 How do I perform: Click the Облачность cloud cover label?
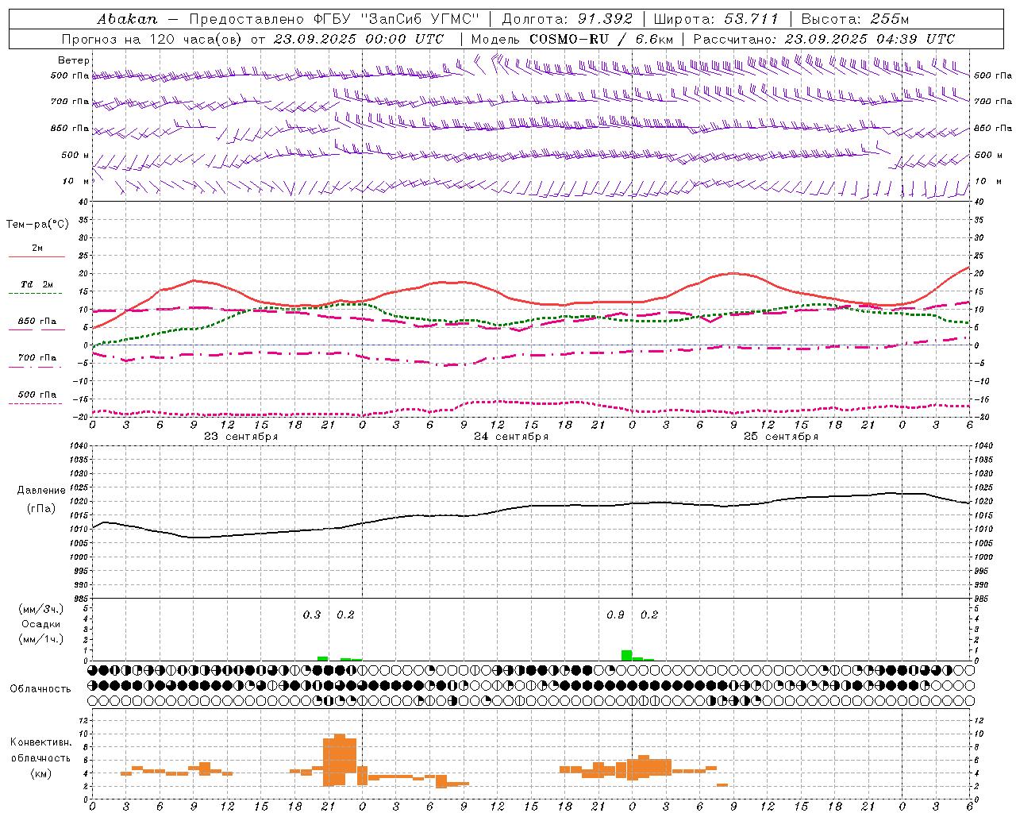point(40,688)
